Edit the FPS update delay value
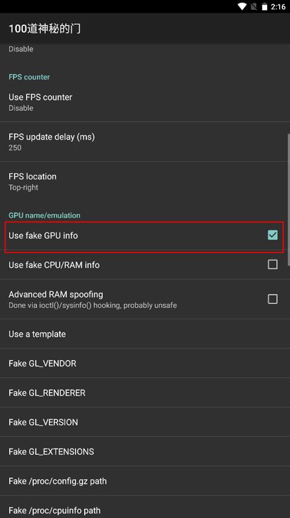This screenshot has width=290, height=518. point(145,142)
